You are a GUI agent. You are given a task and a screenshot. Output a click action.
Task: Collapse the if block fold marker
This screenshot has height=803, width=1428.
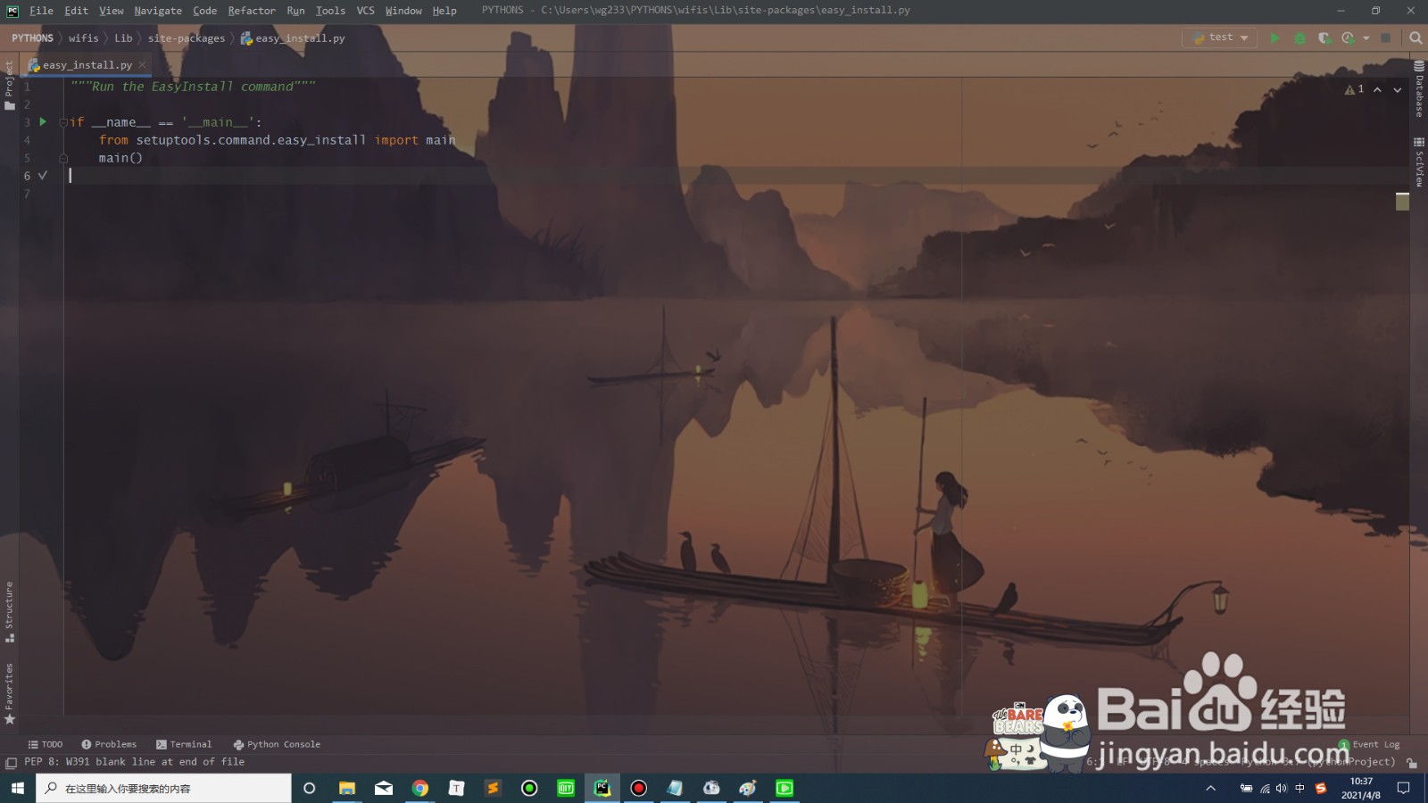[x=63, y=122]
